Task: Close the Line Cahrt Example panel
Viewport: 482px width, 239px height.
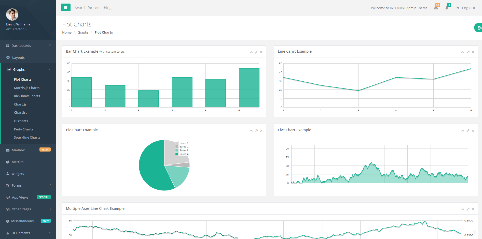Action: click(x=473, y=52)
